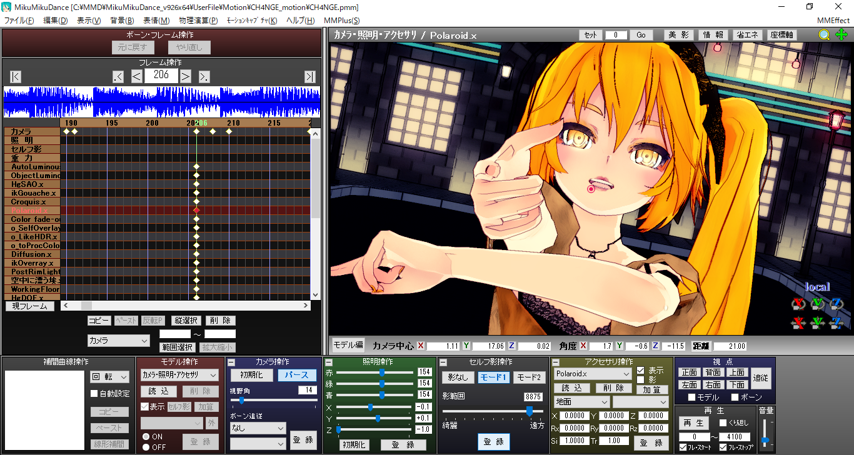Screen dimensions: 854x455
Task: Click the red X move axis icon
Action: click(797, 323)
